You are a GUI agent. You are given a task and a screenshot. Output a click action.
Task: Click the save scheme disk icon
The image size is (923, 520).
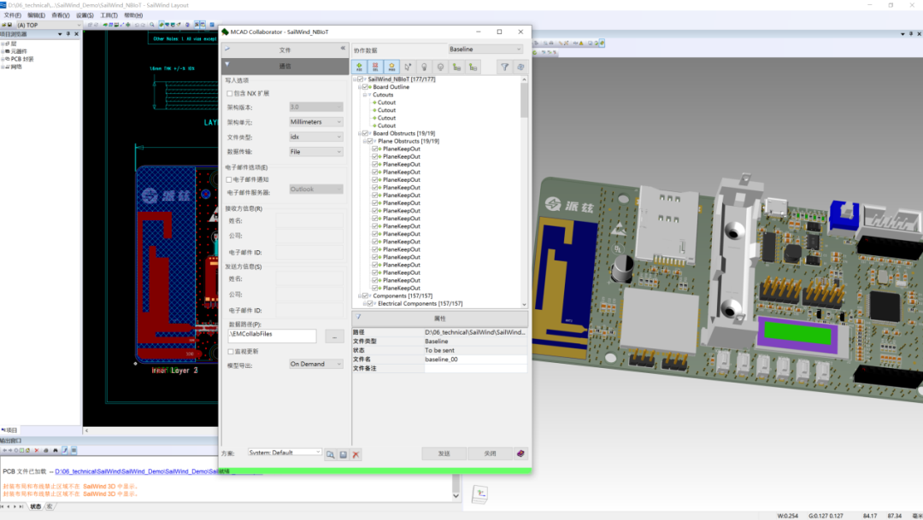344,454
